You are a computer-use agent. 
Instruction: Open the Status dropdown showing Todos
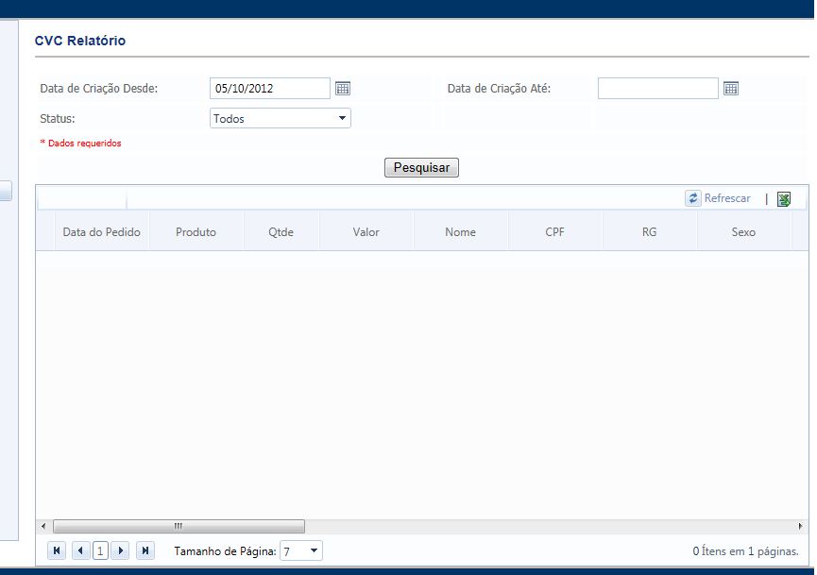click(x=281, y=118)
